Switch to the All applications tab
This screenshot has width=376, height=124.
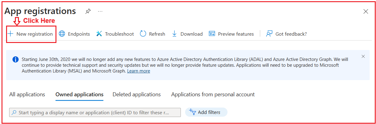point(27,94)
